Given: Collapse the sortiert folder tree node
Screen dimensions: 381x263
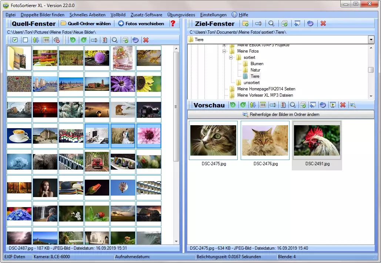Looking at the screenshot, I should coord(231,57).
